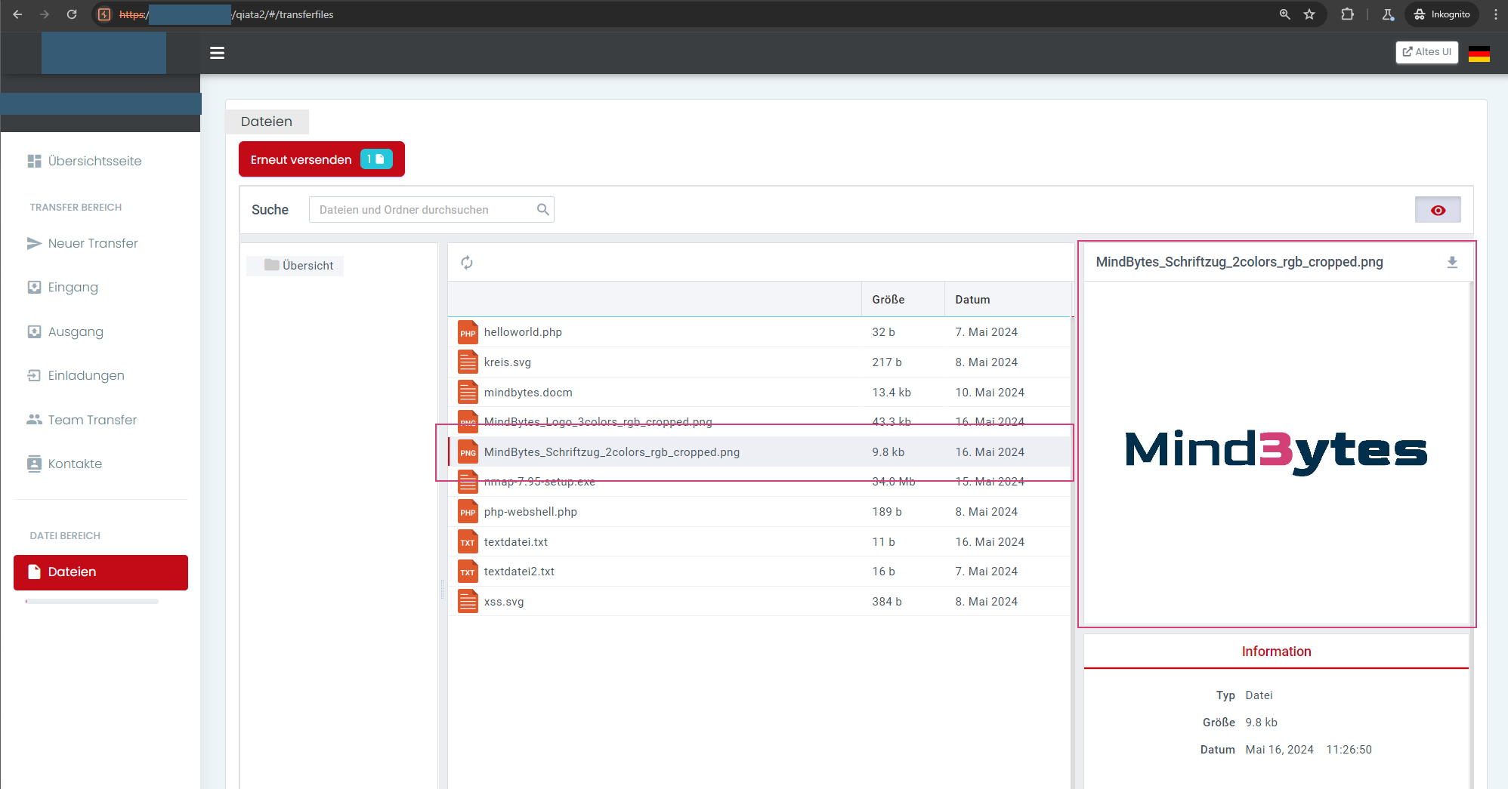Select the file mindbytes.docm
Screen dimensions: 1508x789
760,393
